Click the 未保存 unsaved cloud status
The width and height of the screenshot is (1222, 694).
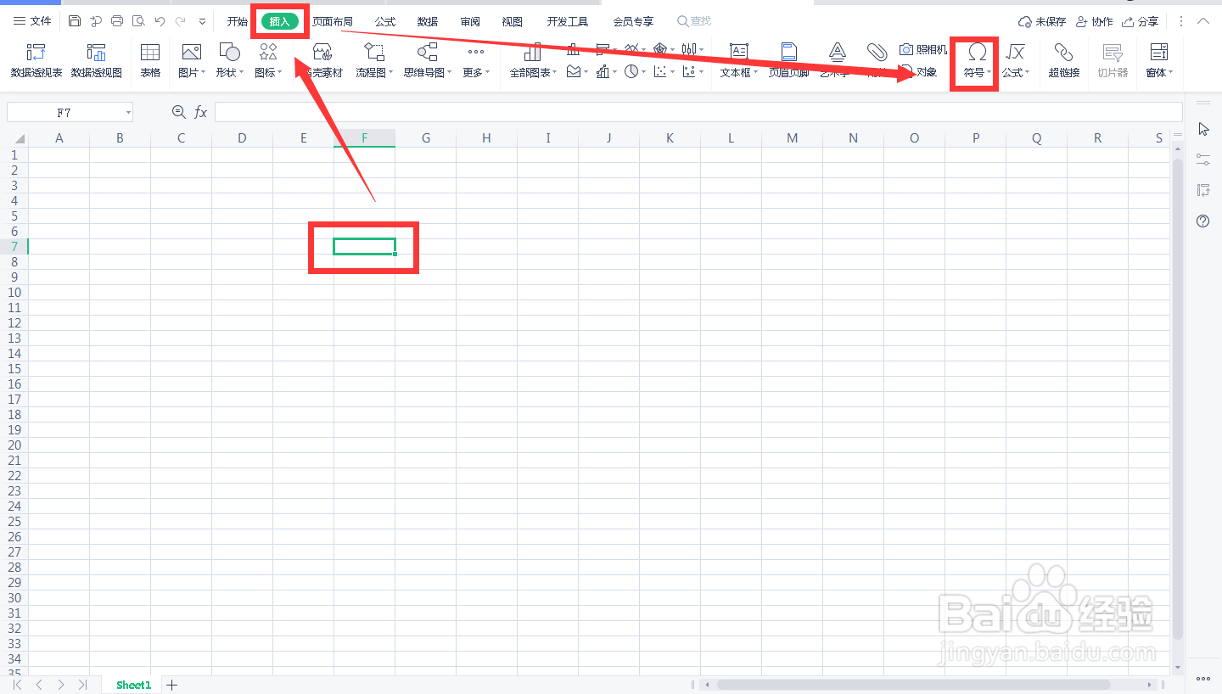[x=1042, y=21]
